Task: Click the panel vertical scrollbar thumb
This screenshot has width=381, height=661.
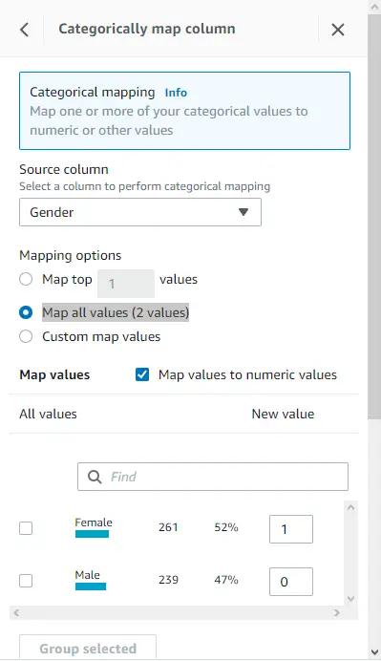Action: pos(374,217)
